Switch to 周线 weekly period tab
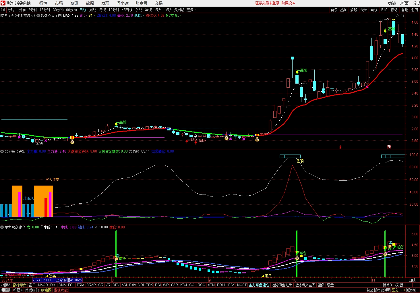 click(93, 10)
